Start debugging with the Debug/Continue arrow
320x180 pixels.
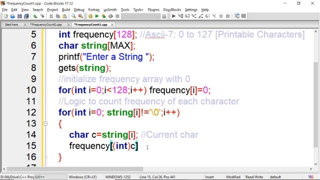click(173, 16)
